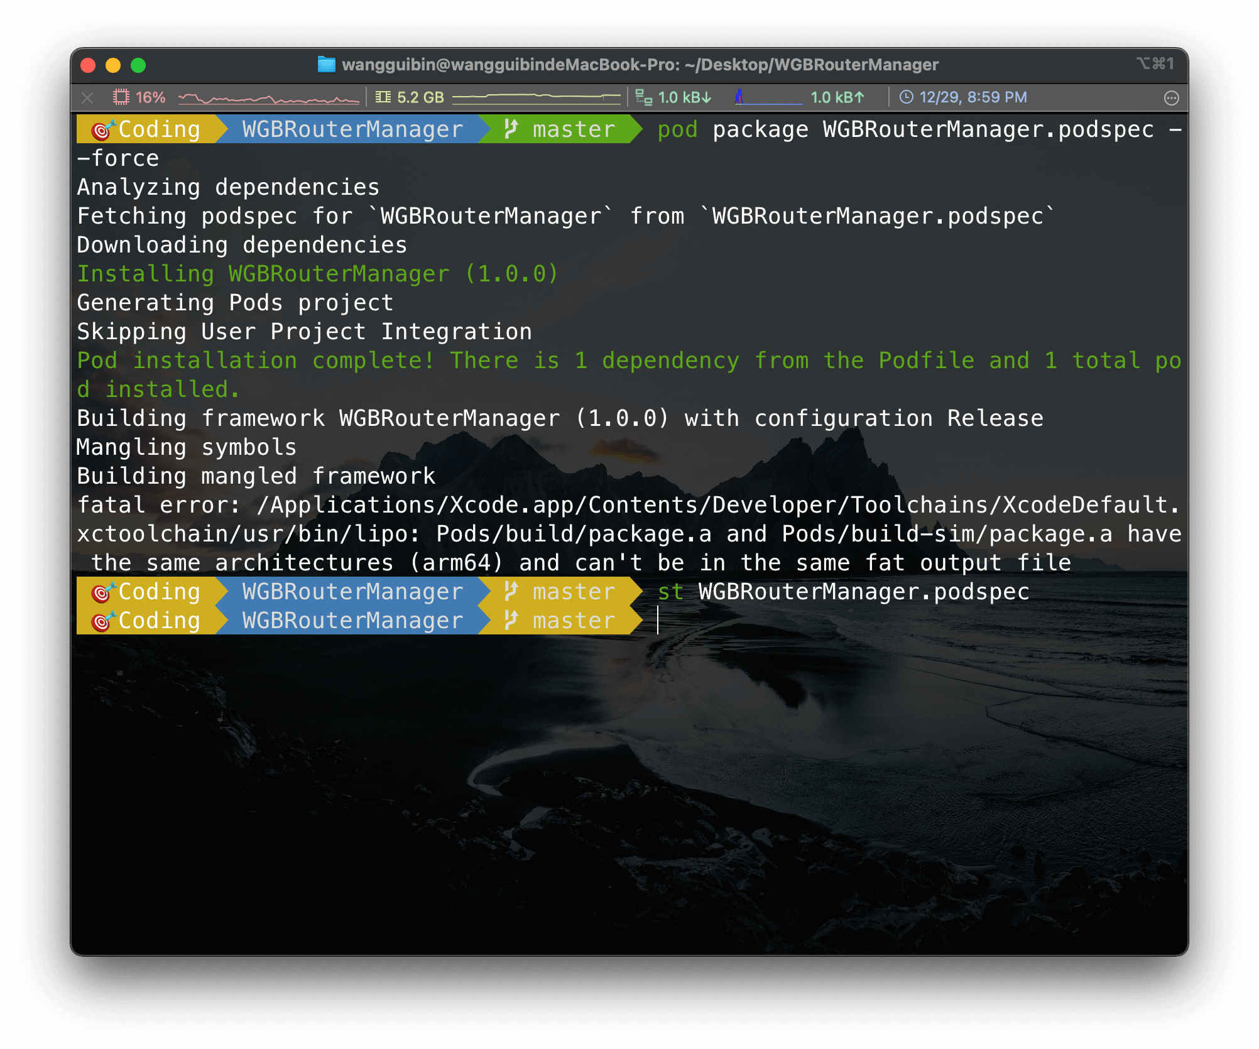Click the 'pod' command word

[677, 130]
